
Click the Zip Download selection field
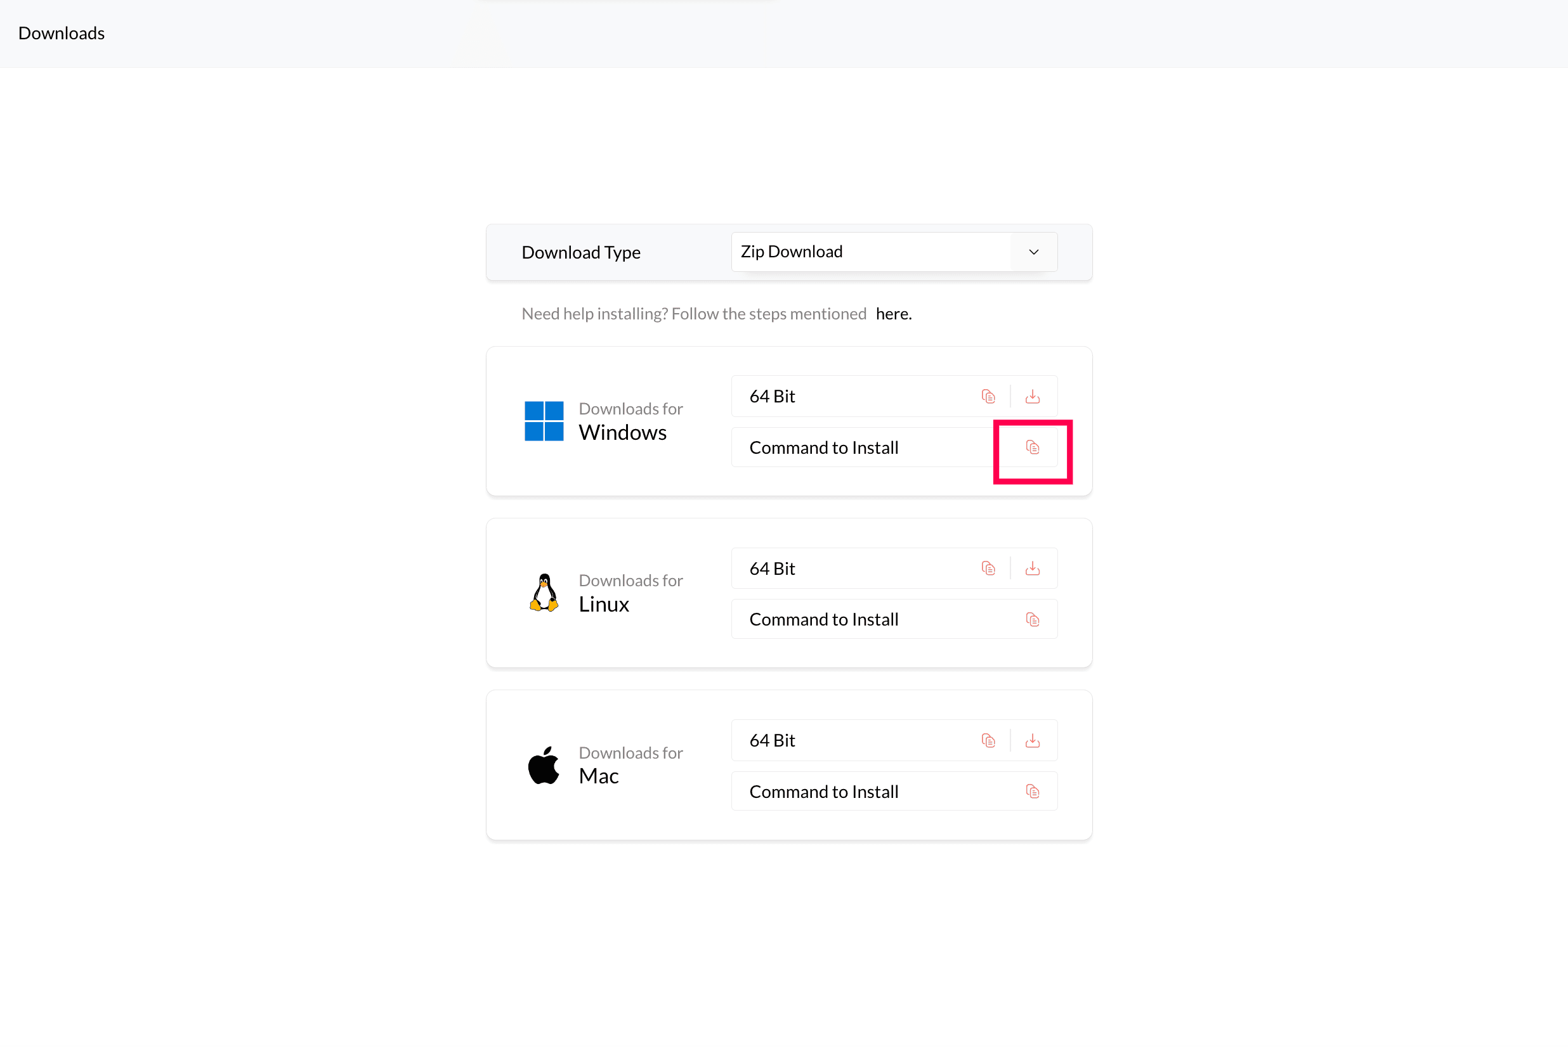(868, 252)
